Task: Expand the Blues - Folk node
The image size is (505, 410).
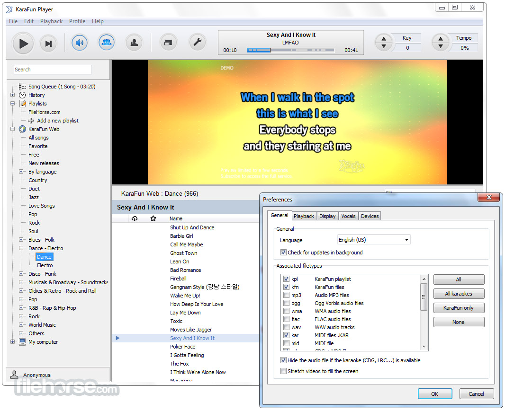Action: coord(21,240)
